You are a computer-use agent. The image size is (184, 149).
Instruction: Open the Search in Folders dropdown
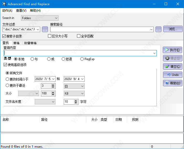click(x=40, y=18)
